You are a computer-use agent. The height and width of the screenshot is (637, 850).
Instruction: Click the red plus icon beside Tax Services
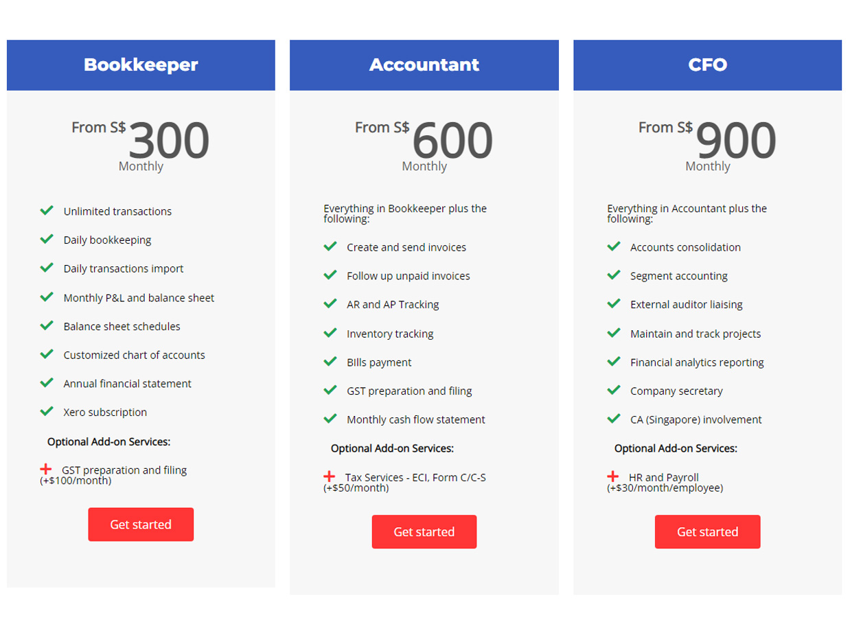[329, 476]
